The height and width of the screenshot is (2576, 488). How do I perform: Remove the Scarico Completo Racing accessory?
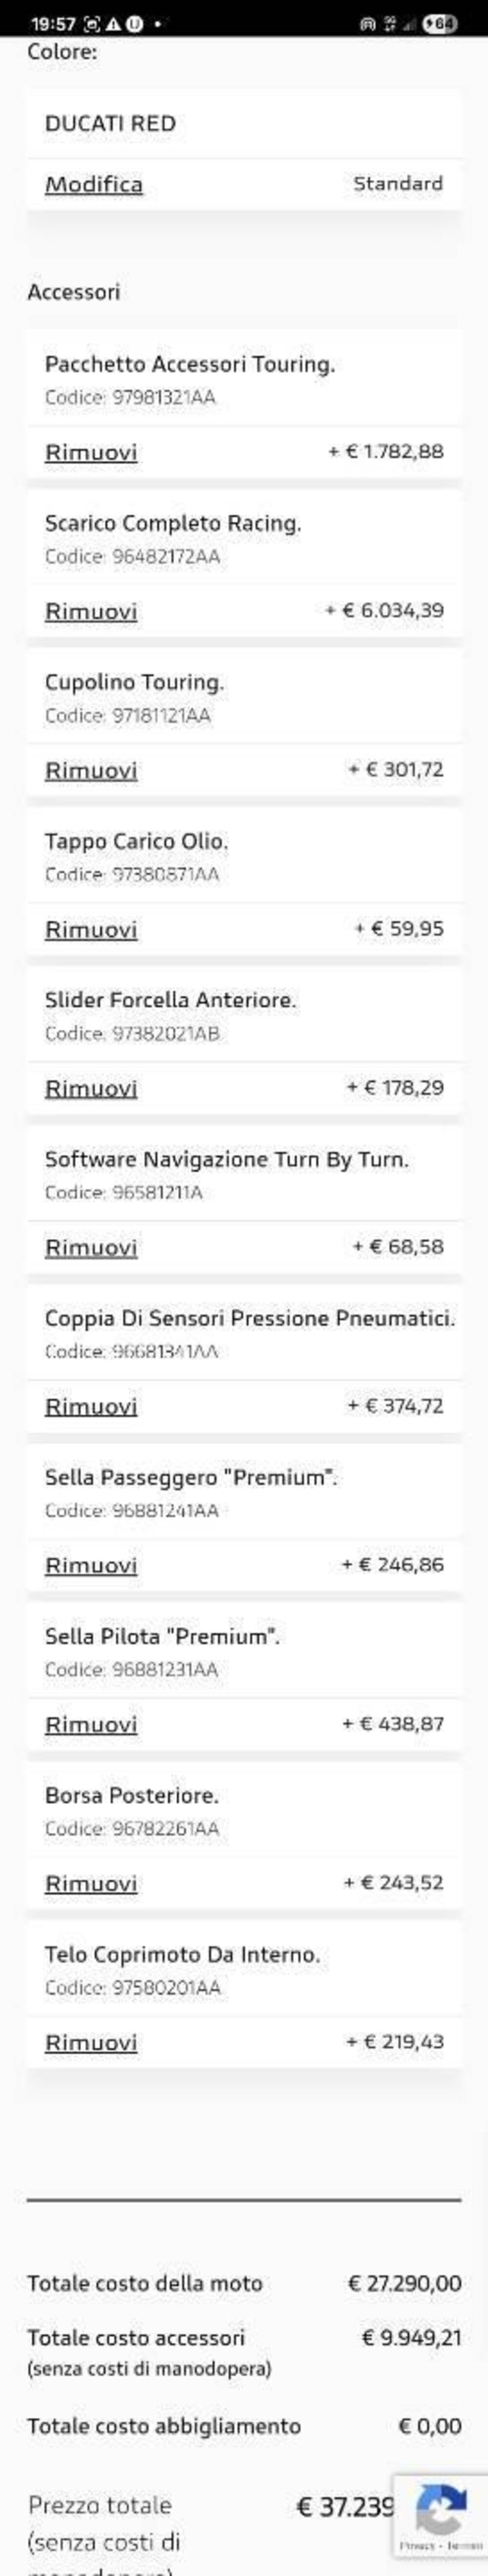pyautogui.click(x=90, y=611)
